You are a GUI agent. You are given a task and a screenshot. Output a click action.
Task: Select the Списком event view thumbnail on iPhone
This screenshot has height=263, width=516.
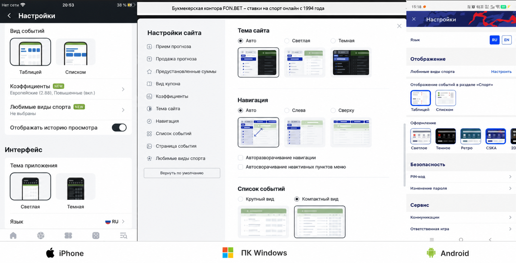point(76,52)
